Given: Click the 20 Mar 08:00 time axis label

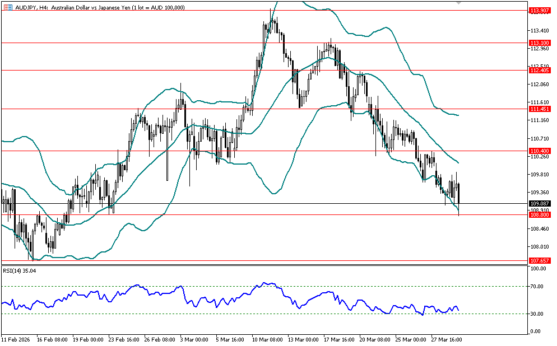Looking at the screenshot, I should tap(375, 339).
